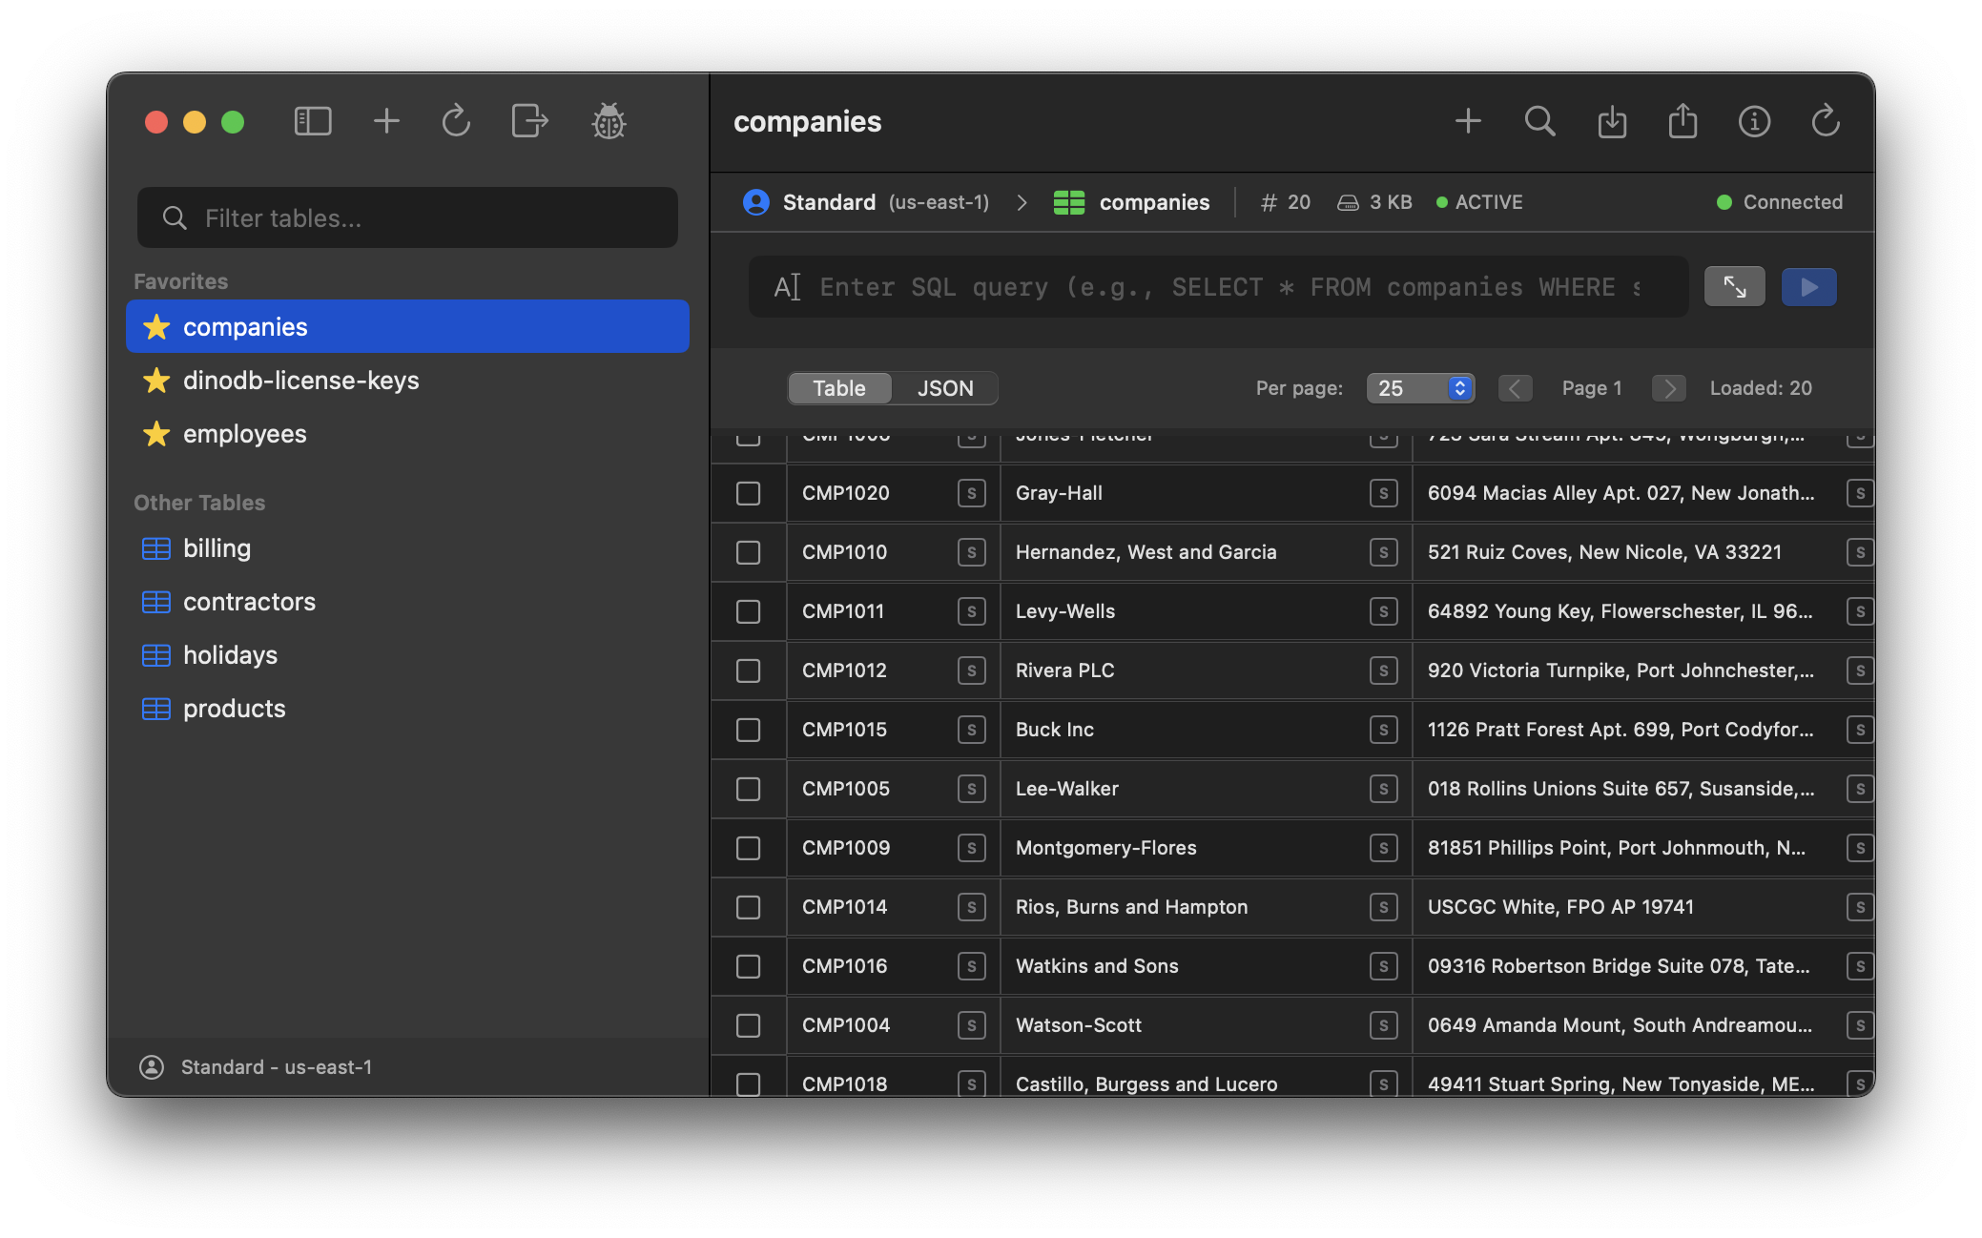Open the Per page dropdown showing 25
This screenshot has width=1982, height=1238.
click(1420, 388)
